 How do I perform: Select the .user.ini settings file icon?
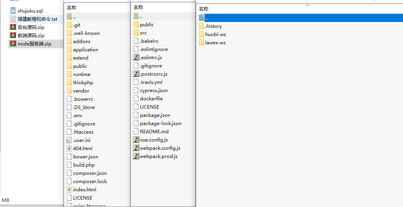[x=69, y=140]
